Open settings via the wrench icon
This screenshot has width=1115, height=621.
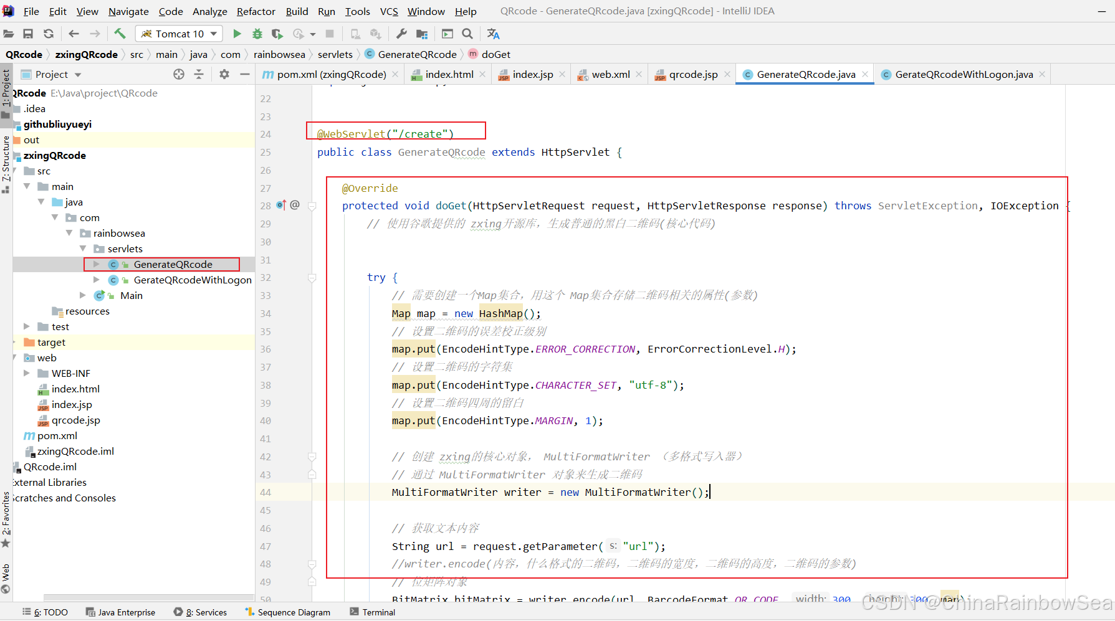click(x=401, y=34)
